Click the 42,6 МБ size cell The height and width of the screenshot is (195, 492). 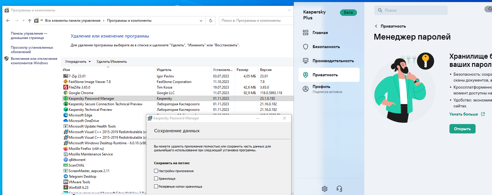click(250, 87)
